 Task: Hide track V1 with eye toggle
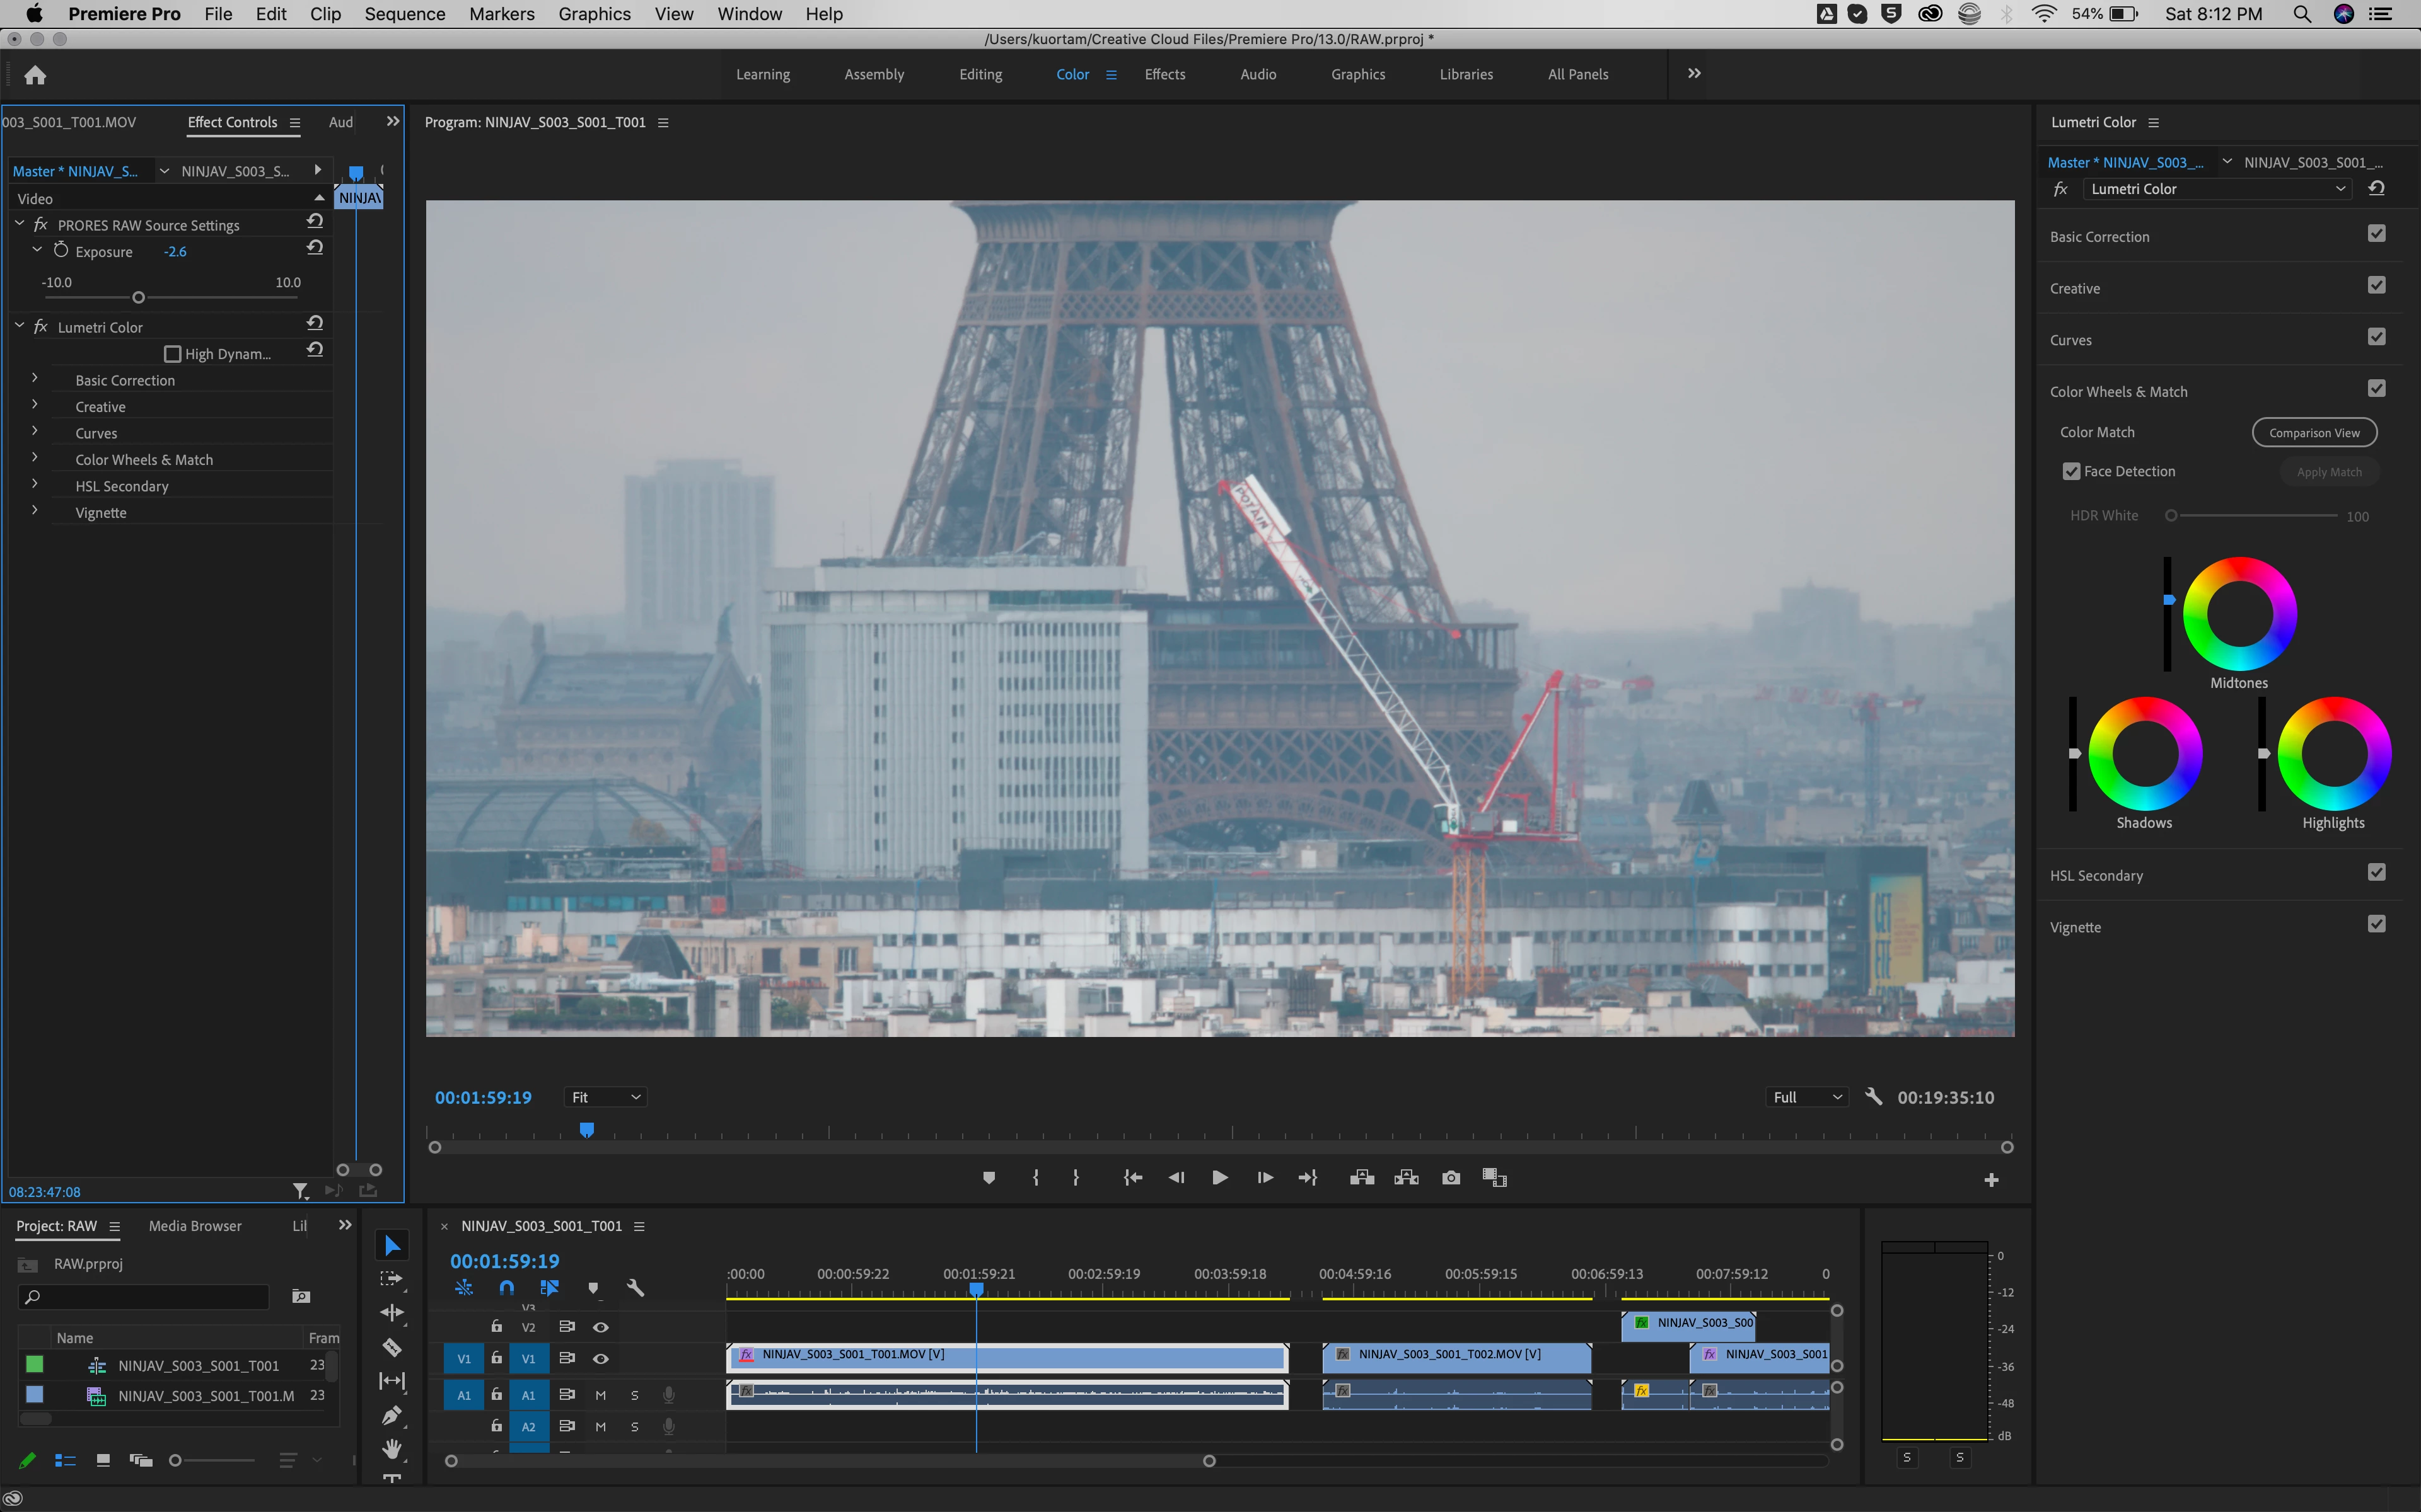point(600,1359)
